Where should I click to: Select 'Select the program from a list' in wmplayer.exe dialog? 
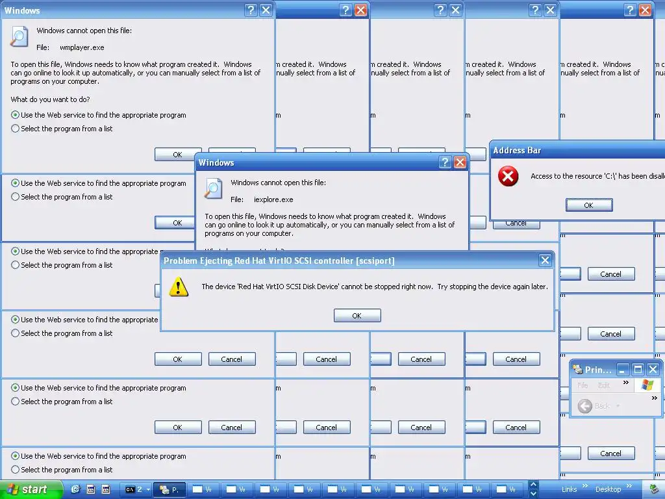tap(62, 129)
